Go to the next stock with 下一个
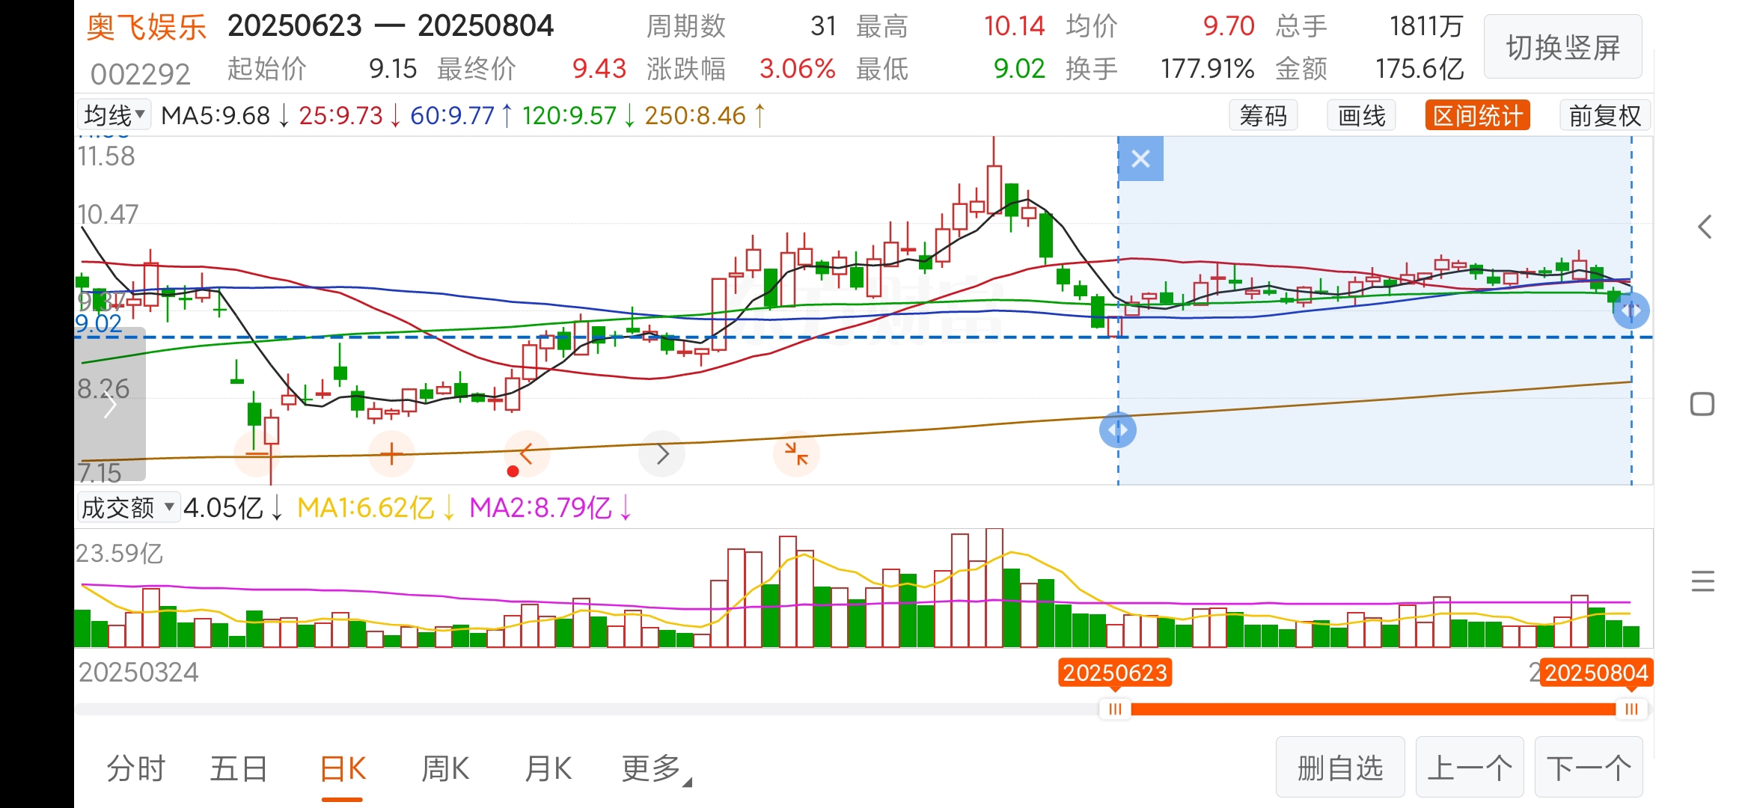 click(1589, 768)
